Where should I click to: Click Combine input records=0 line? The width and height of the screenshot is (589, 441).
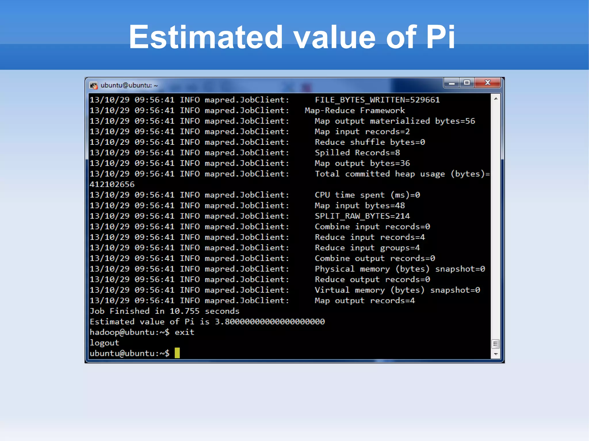click(x=372, y=227)
